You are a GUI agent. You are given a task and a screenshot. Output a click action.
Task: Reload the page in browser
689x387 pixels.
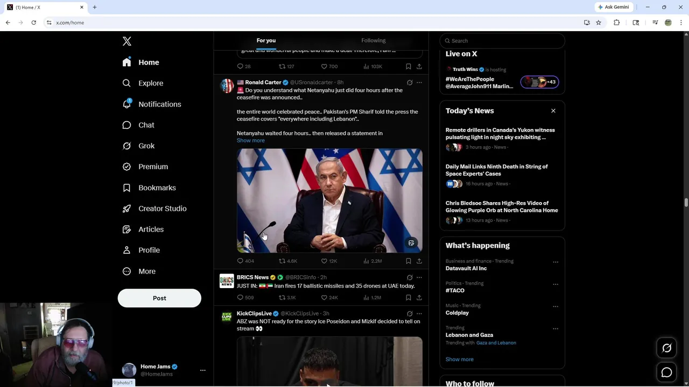[x=33, y=23]
